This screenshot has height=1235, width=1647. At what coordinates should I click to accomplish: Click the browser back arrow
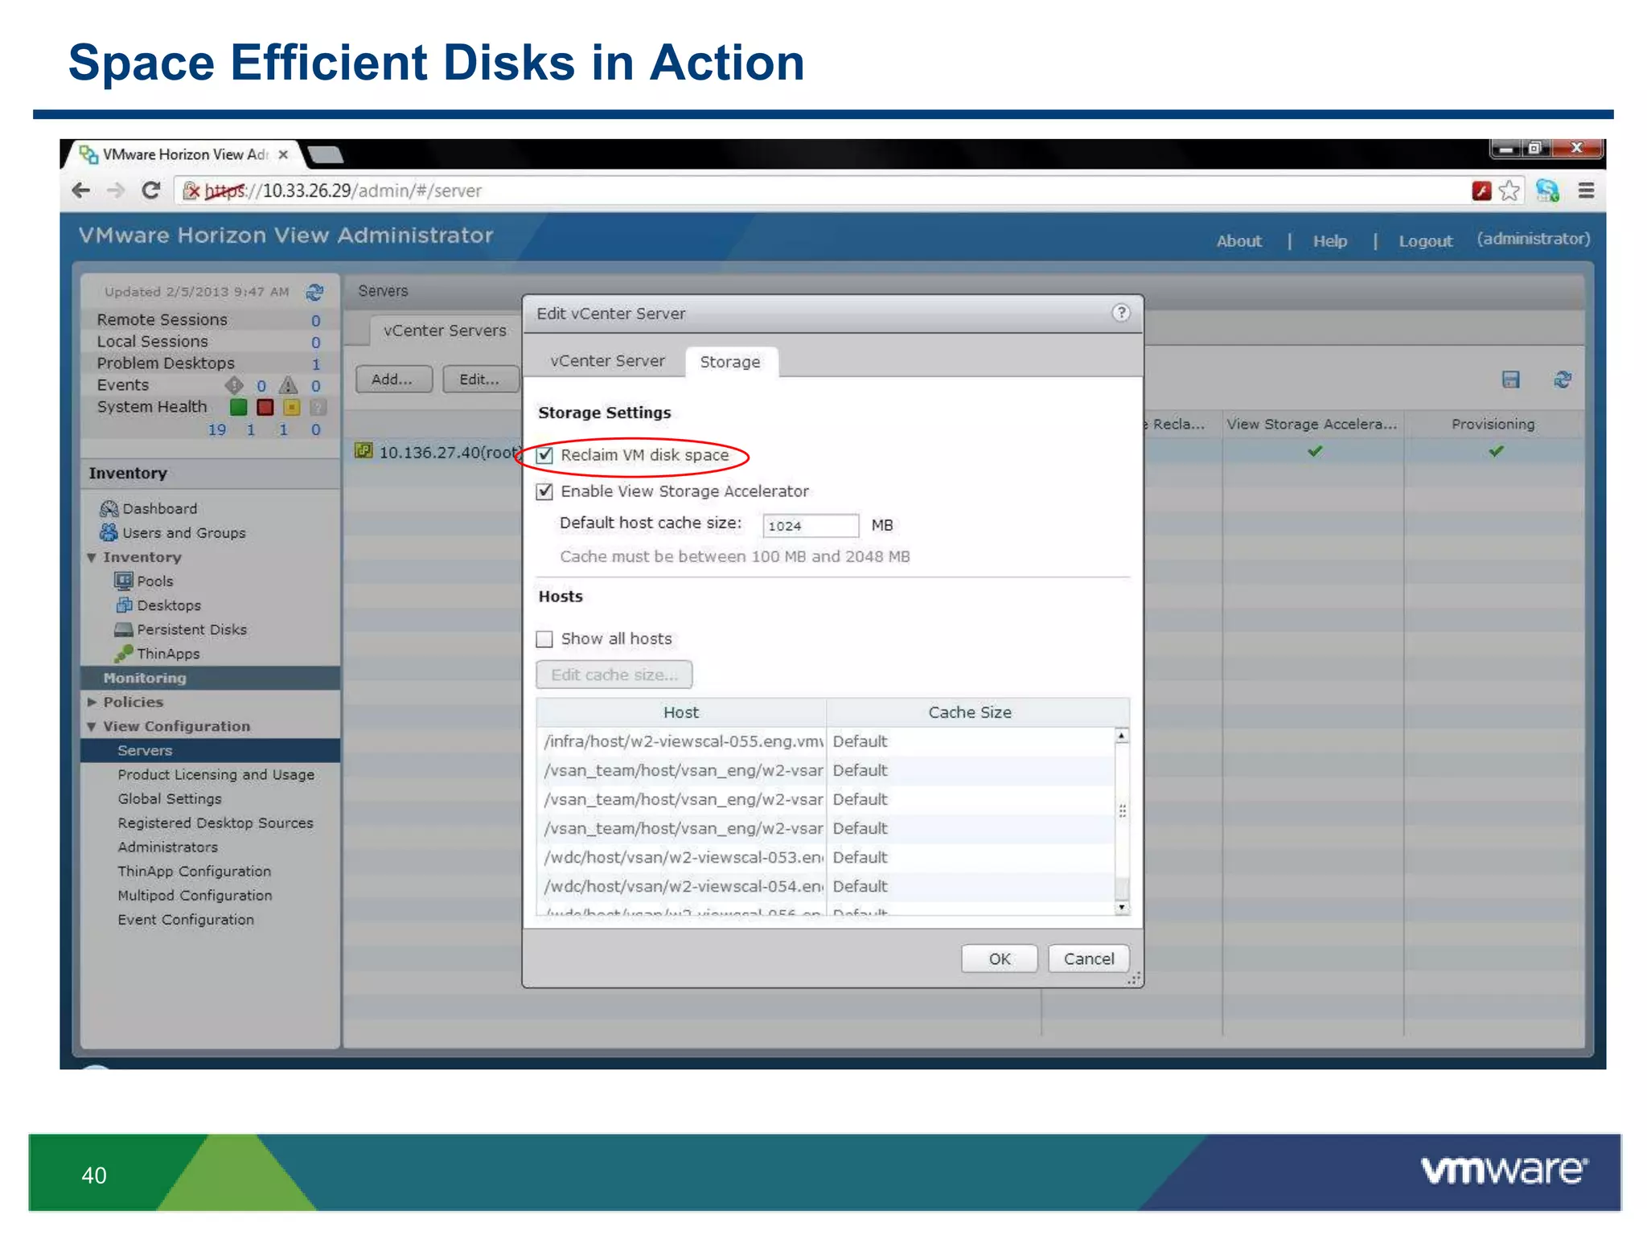pyautogui.click(x=81, y=191)
